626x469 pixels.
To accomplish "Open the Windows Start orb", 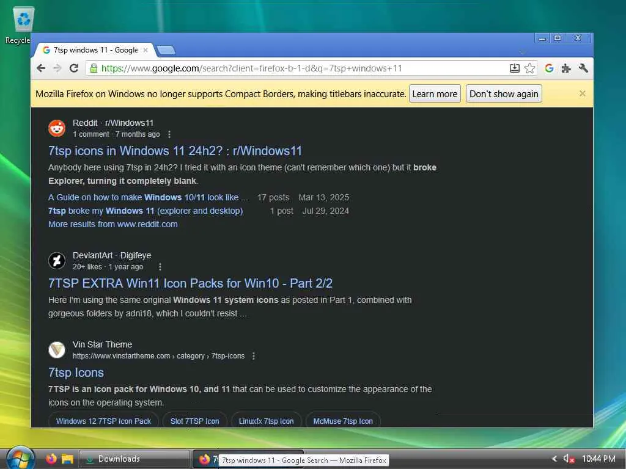I will point(21,459).
